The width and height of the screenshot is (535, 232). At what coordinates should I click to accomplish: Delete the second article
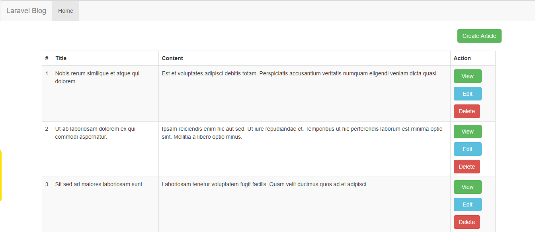(467, 167)
